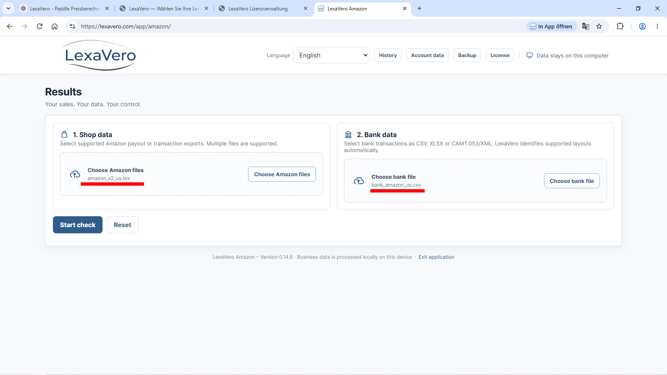Screen dimensions: 667x375
Task: Click the bank_amazon_us.csv file name
Action: [x=396, y=185]
